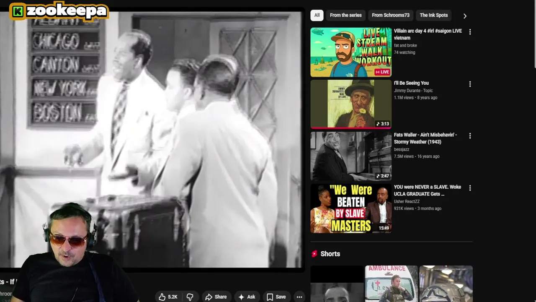Click 931K views 3 months ago text
Viewport: 536px width, 302px height.
[x=417, y=208]
